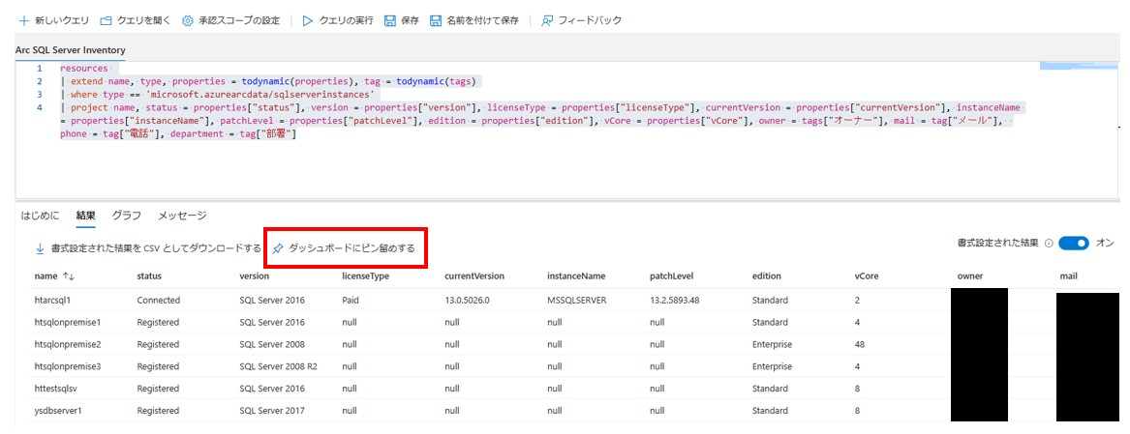Switch to the はじめに tab
This screenshot has height=434, width=1130.
pos(41,216)
